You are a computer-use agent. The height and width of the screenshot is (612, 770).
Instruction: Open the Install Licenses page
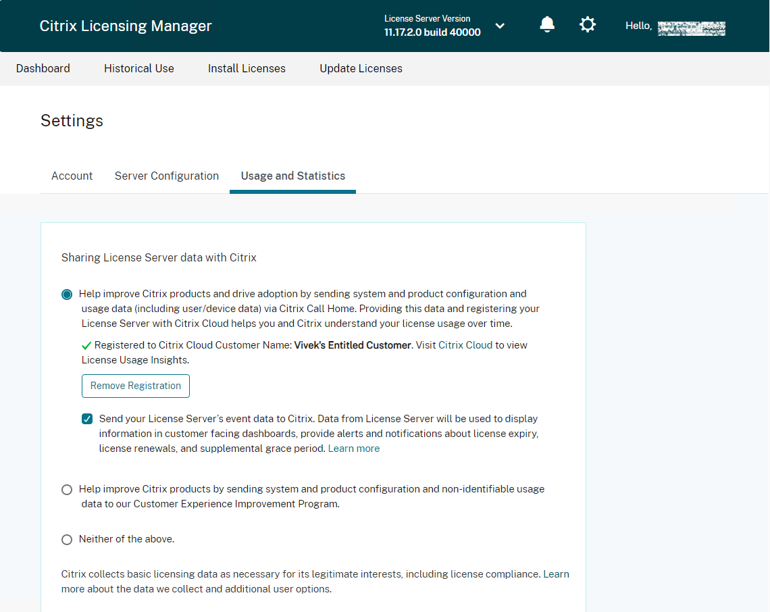(x=247, y=68)
